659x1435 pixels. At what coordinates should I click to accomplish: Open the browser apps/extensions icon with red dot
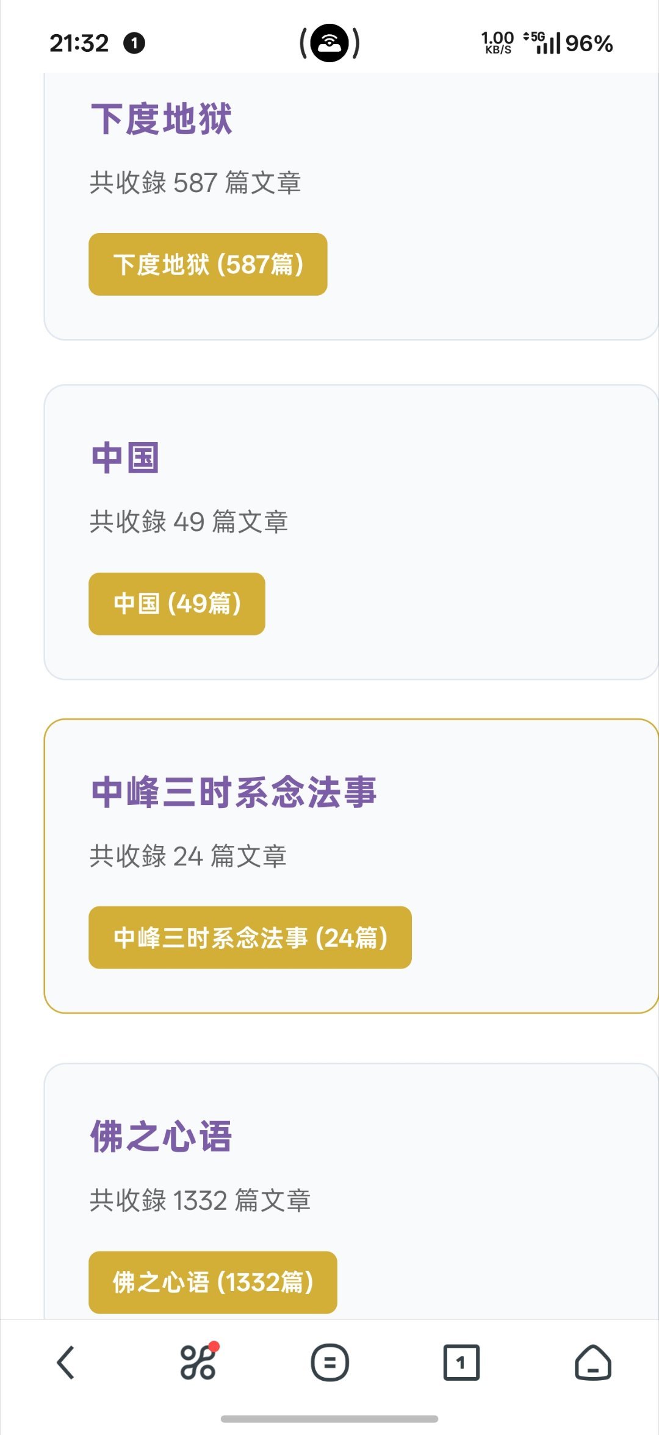pos(199,1361)
